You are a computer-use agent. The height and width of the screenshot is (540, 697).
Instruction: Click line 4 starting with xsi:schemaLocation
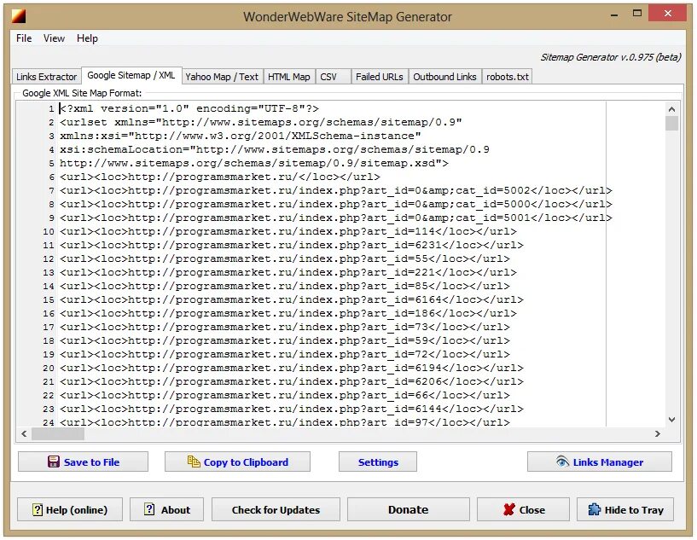coord(274,149)
